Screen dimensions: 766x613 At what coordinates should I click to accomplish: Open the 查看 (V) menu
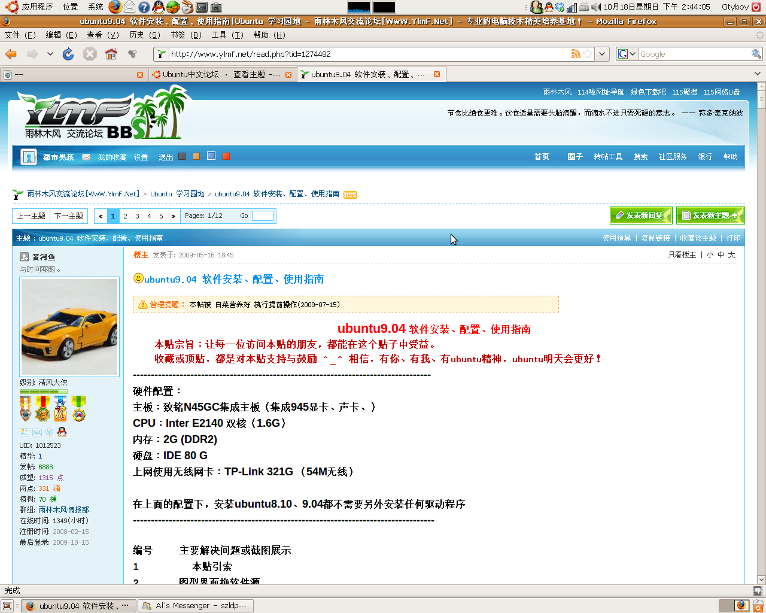[103, 35]
